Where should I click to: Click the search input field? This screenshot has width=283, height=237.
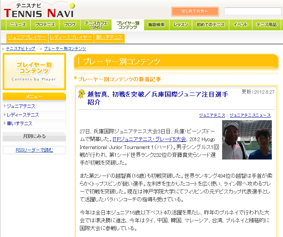point(252,11)
